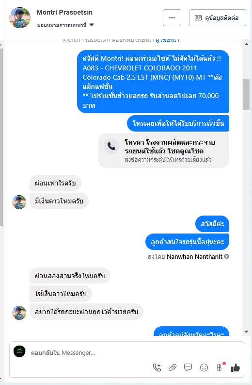The width and height of the screenshot is (252, 385).
Task: Click customer avatar beside มีเงินดาวใหมครับ message
Action: (19, 202)
